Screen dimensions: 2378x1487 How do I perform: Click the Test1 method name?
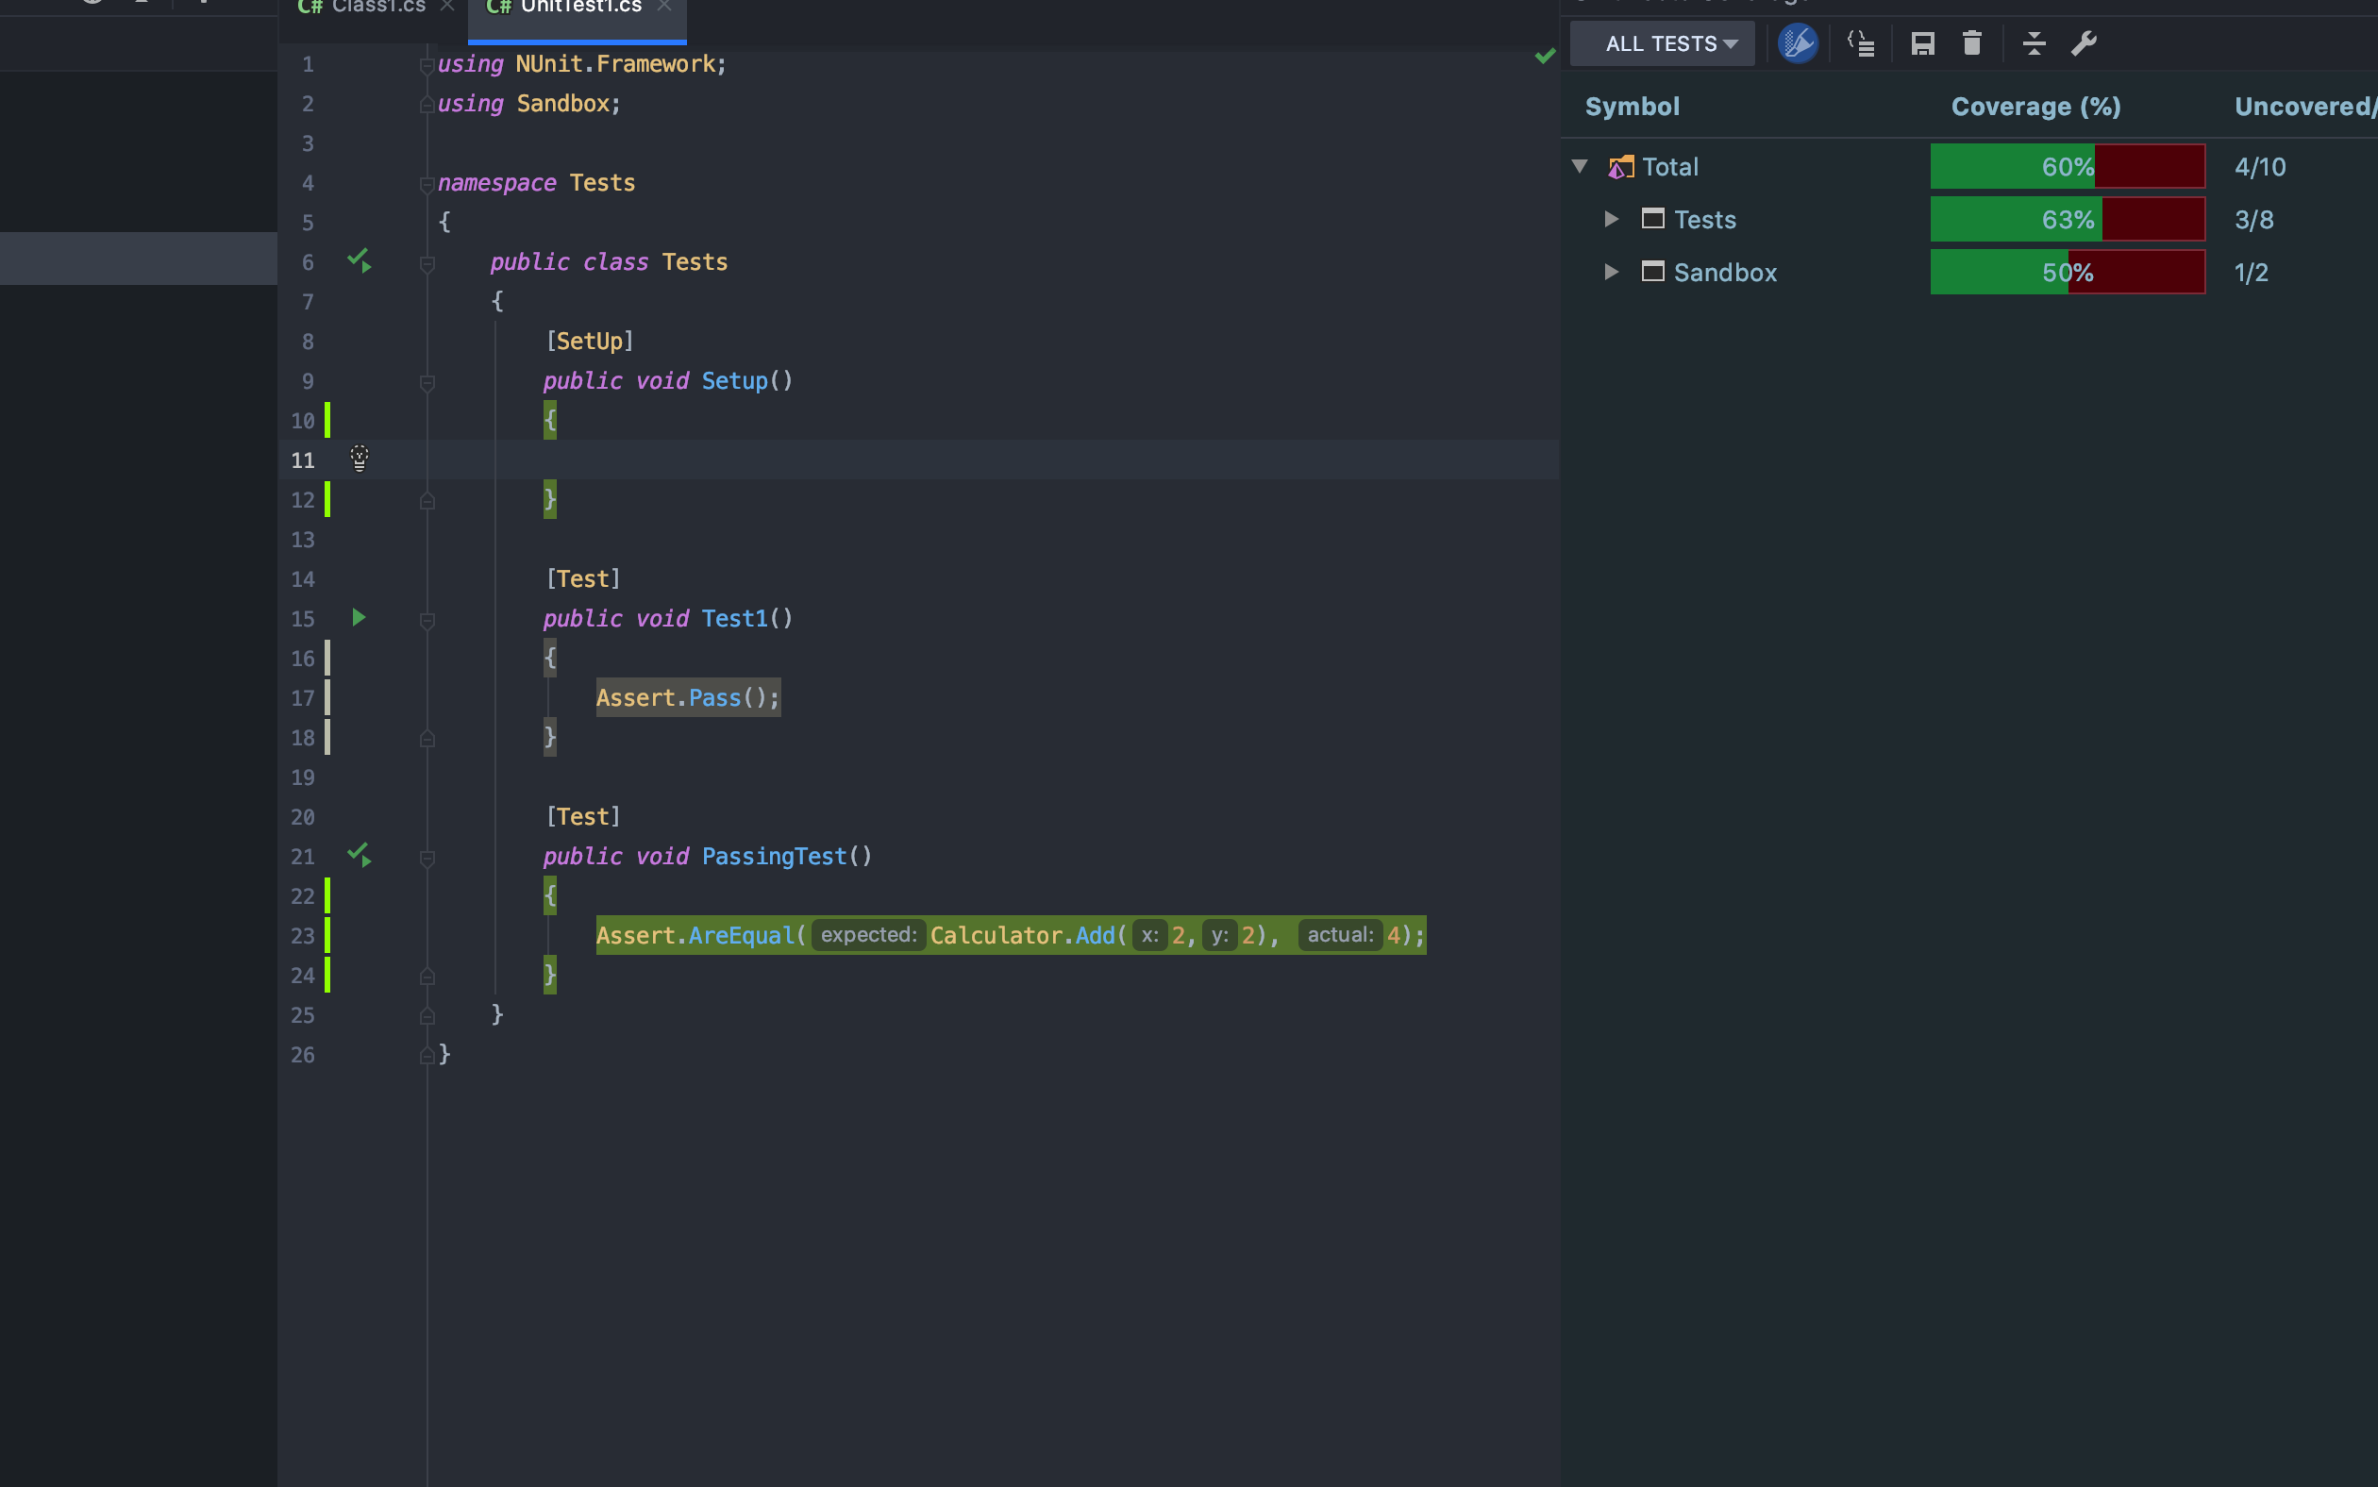click(x=733, y=619)
